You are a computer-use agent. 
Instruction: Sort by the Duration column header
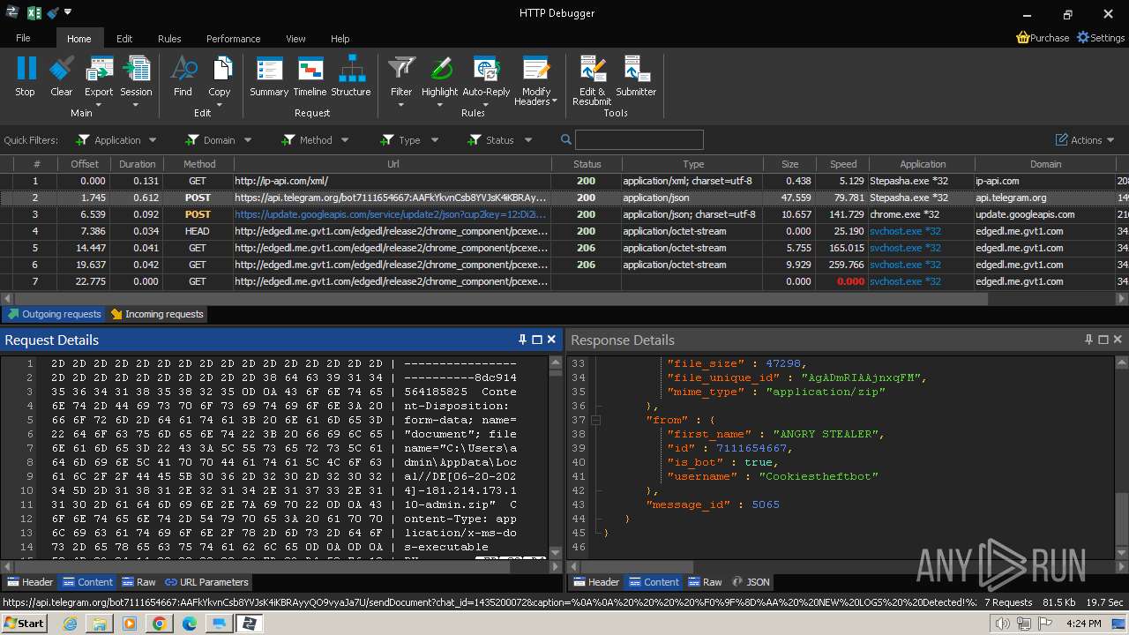click(x=137, y=164)
